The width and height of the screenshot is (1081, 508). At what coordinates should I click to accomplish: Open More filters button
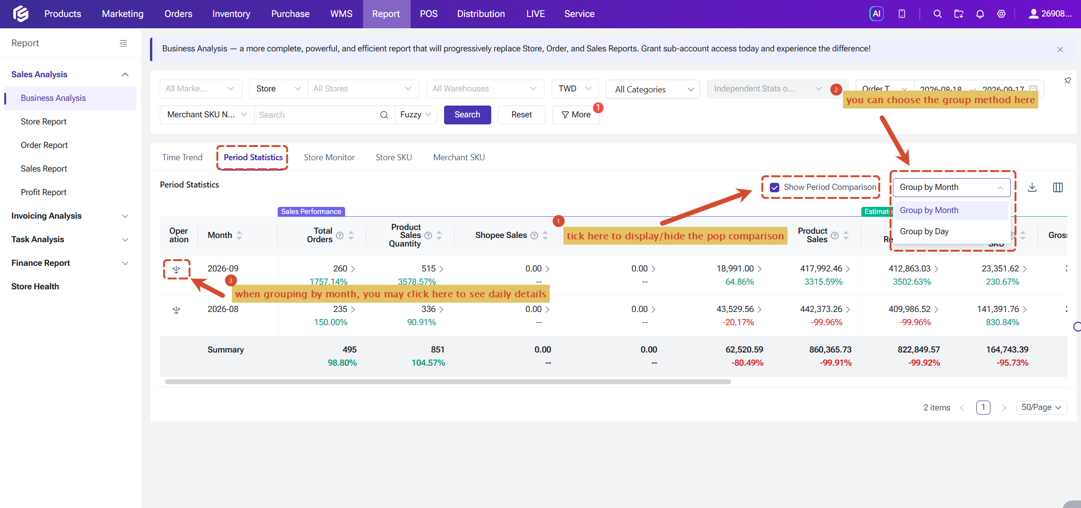[576, 115]
